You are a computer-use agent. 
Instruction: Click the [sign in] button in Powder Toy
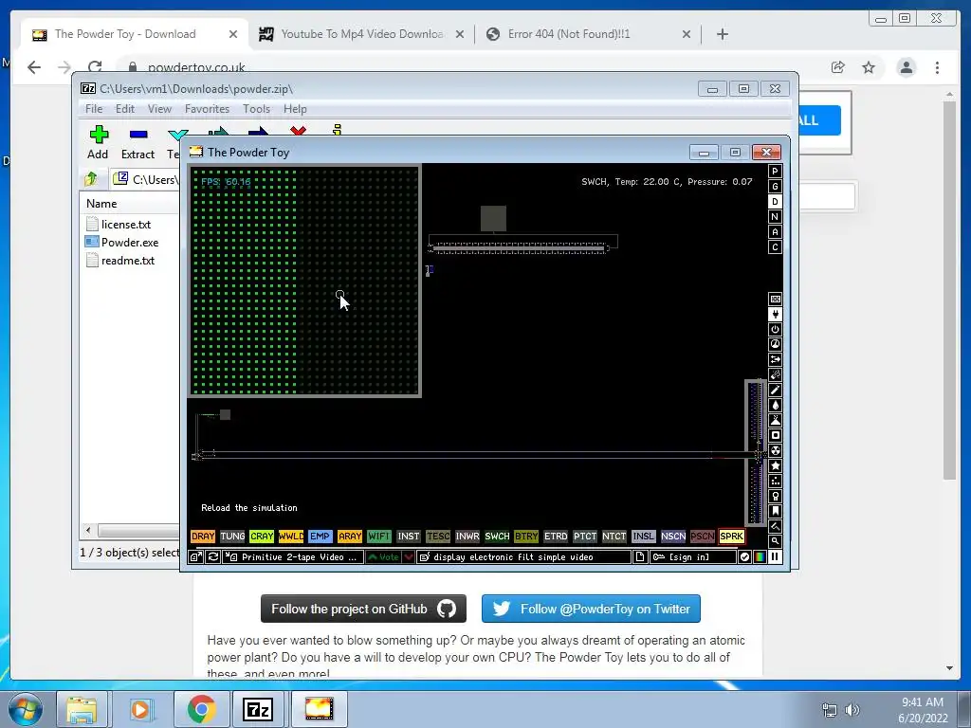[x=692, y=557]
